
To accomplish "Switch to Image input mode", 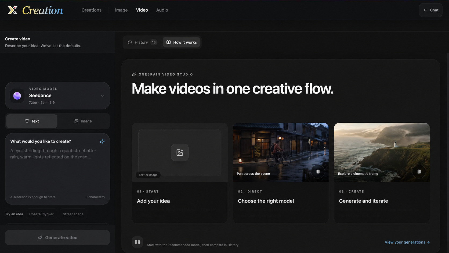I will point(83,121).
